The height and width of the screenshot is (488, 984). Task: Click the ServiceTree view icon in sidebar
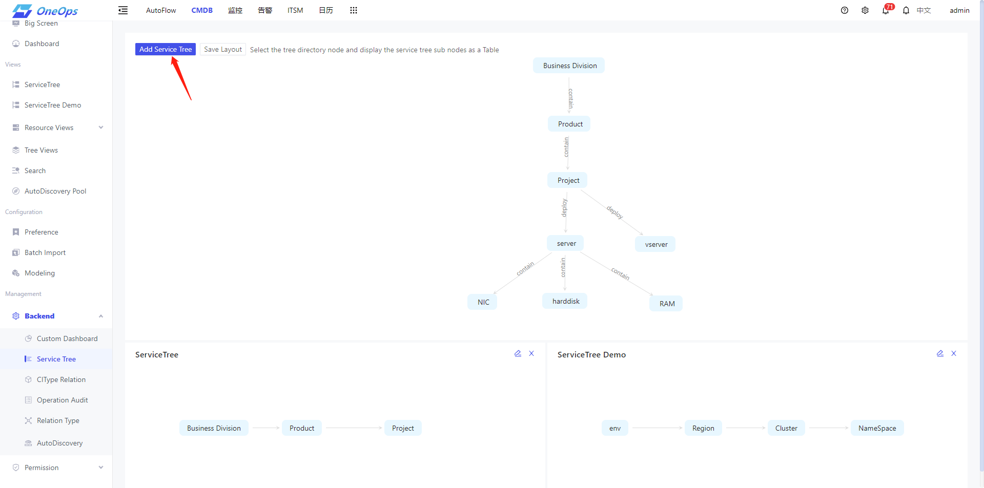(16, 84)
